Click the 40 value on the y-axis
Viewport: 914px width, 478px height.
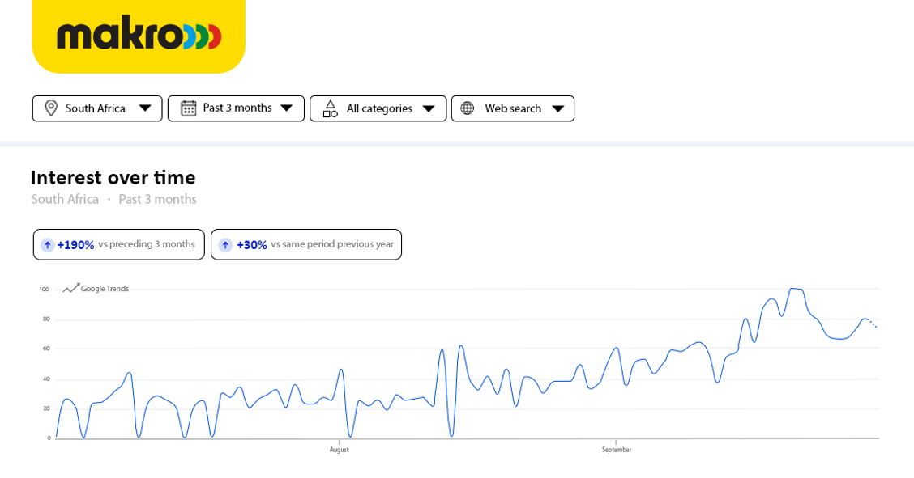tap(47, 379)
